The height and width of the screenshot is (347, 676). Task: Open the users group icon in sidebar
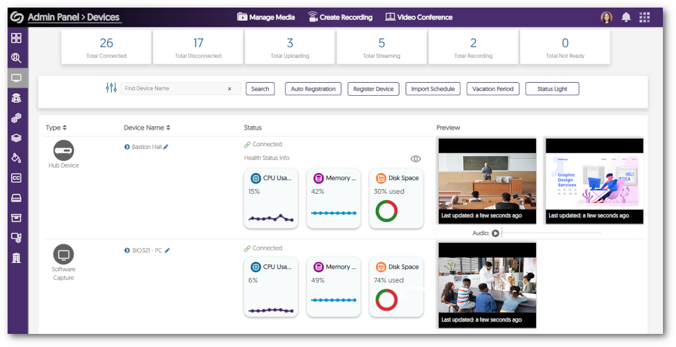coord(17,98)
